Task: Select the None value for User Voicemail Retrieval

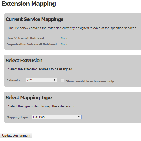Action: 64,38
